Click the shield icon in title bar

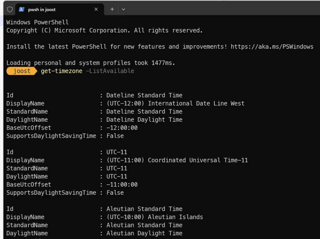[x=10, y=9]
